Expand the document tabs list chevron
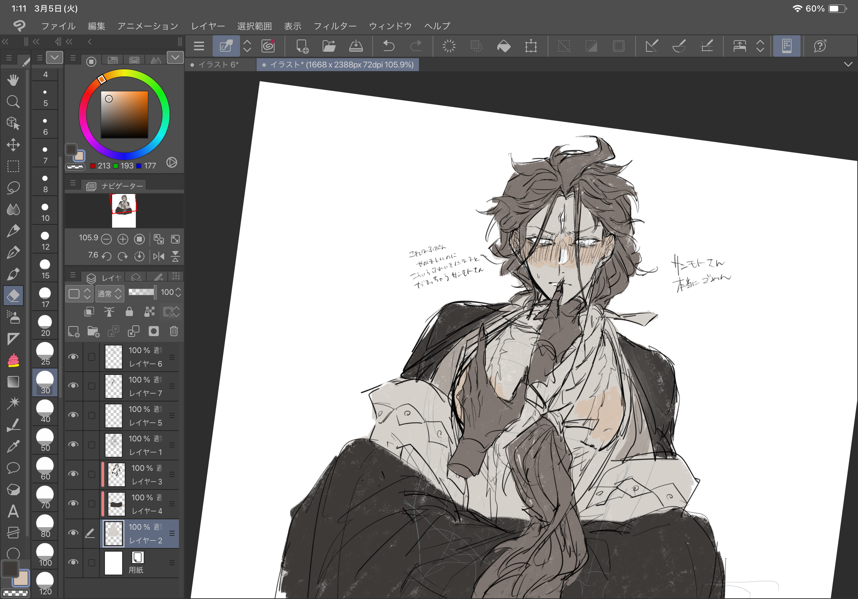Screen dimensions: 858x599 (848, 65)
